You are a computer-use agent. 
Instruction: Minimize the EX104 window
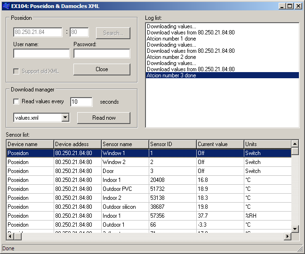pos(282,6)
